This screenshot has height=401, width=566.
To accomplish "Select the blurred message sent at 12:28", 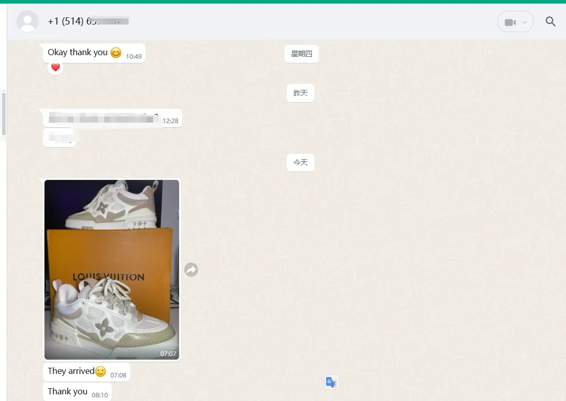I will coord(112,118).
